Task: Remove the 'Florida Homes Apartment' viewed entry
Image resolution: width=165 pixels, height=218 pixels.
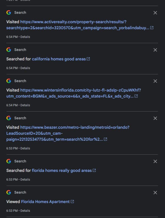Action: coord(155,193)
